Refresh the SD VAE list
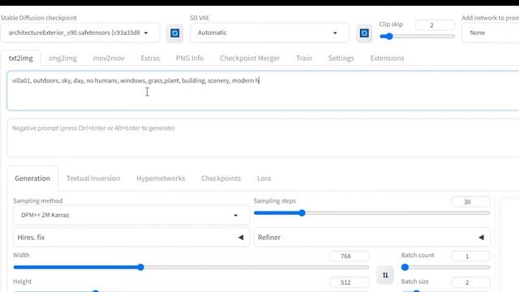The height and width of the screenshot is (292, 519). pos(364,33)
